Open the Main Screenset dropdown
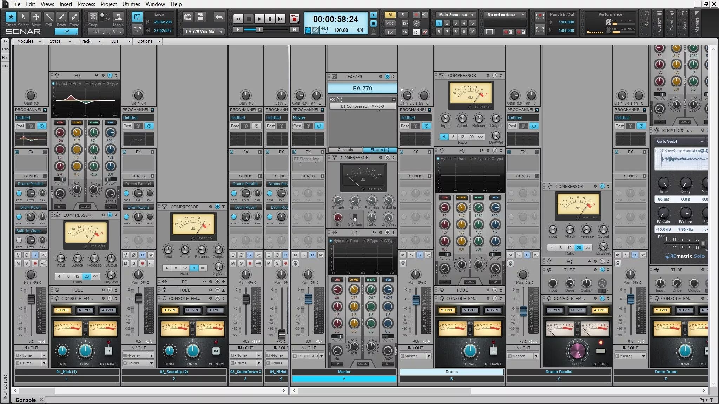 pyautogui.click(x=473, y=15)
